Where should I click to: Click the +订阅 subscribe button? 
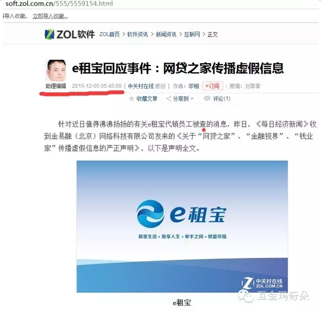[212, 86]
